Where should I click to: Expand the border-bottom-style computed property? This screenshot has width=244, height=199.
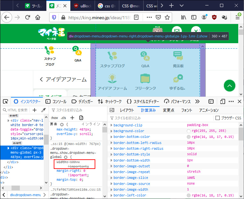[111, 154]
